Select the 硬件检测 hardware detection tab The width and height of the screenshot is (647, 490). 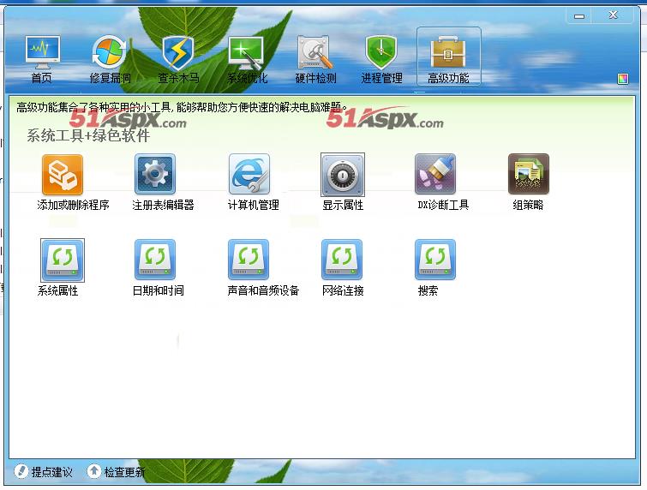tap(315, 58)
